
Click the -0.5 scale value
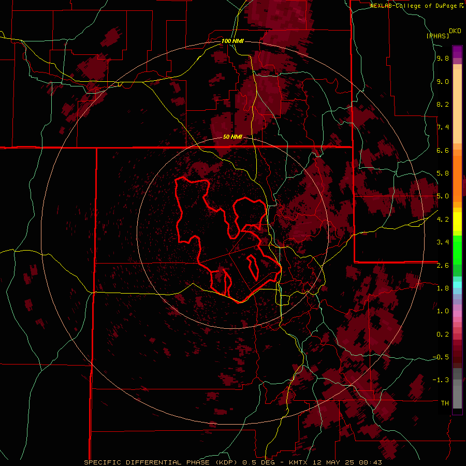pos(441,357)
